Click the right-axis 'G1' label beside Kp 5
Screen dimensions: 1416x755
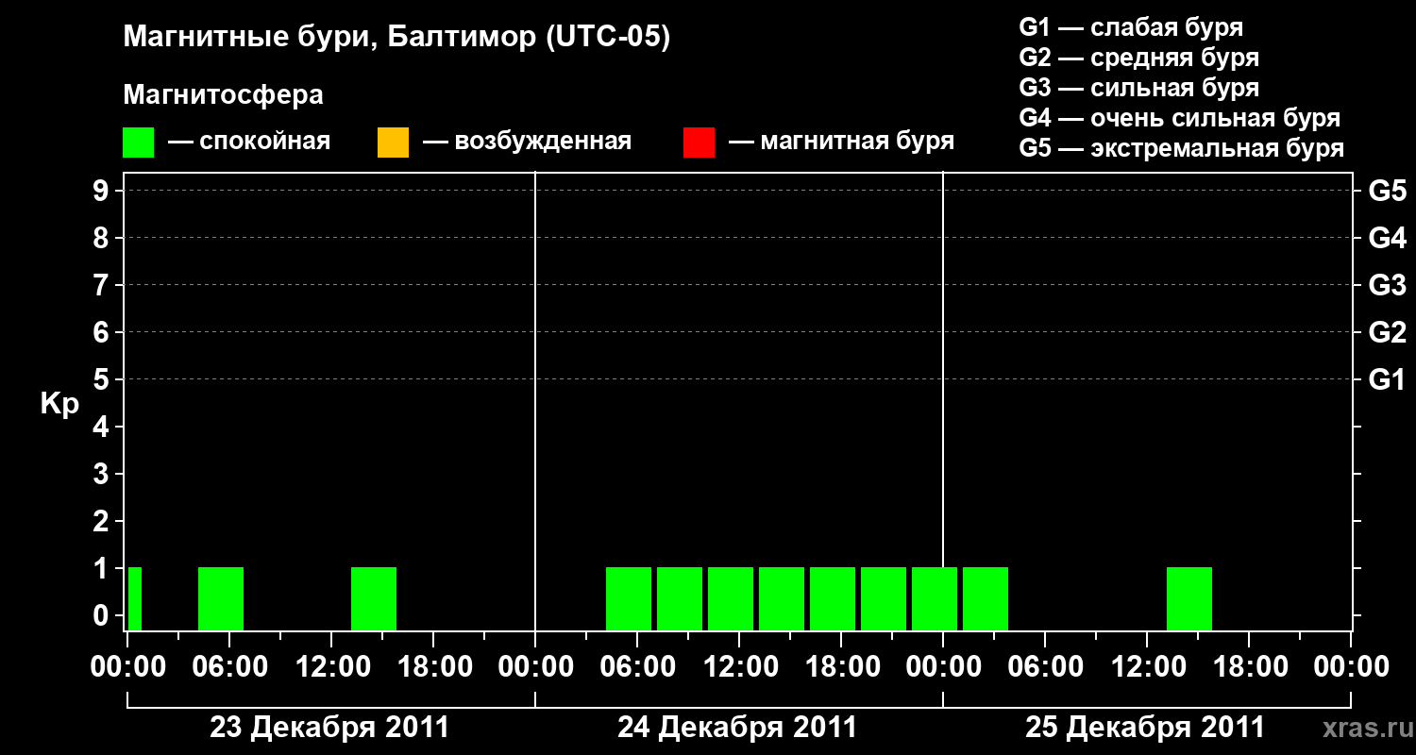click(x=1388, y=380)
